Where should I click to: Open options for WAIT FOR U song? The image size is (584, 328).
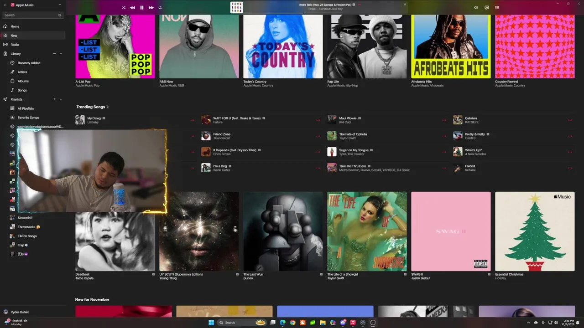point(318,120)
